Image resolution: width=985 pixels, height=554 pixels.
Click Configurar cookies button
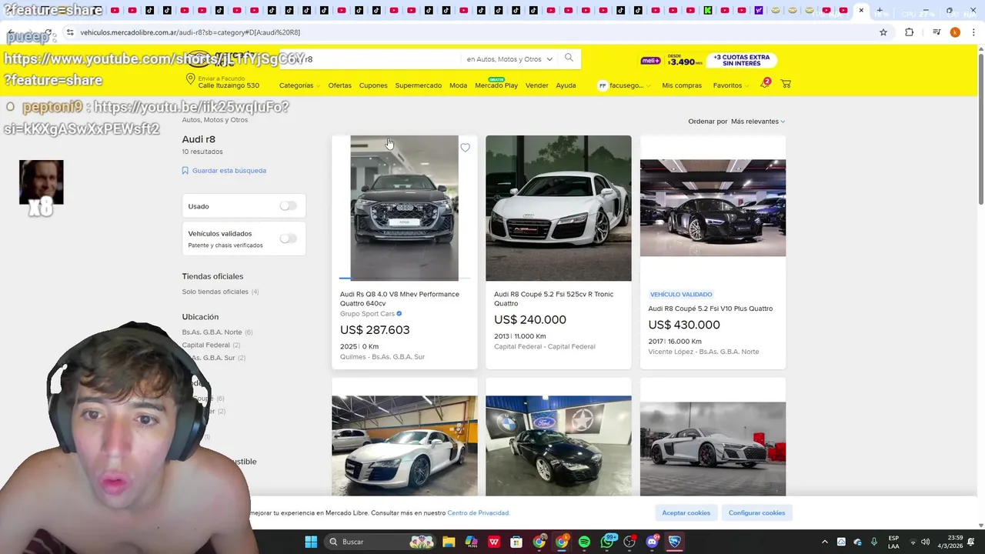tap(757, 512)
